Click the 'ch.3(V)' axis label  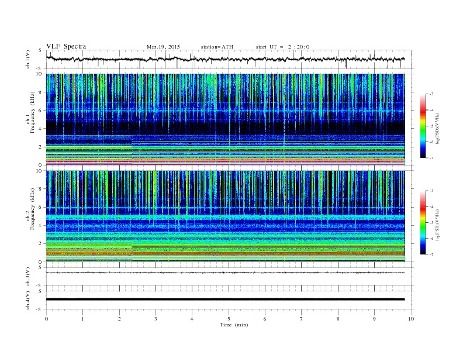[x=28, y=277]
